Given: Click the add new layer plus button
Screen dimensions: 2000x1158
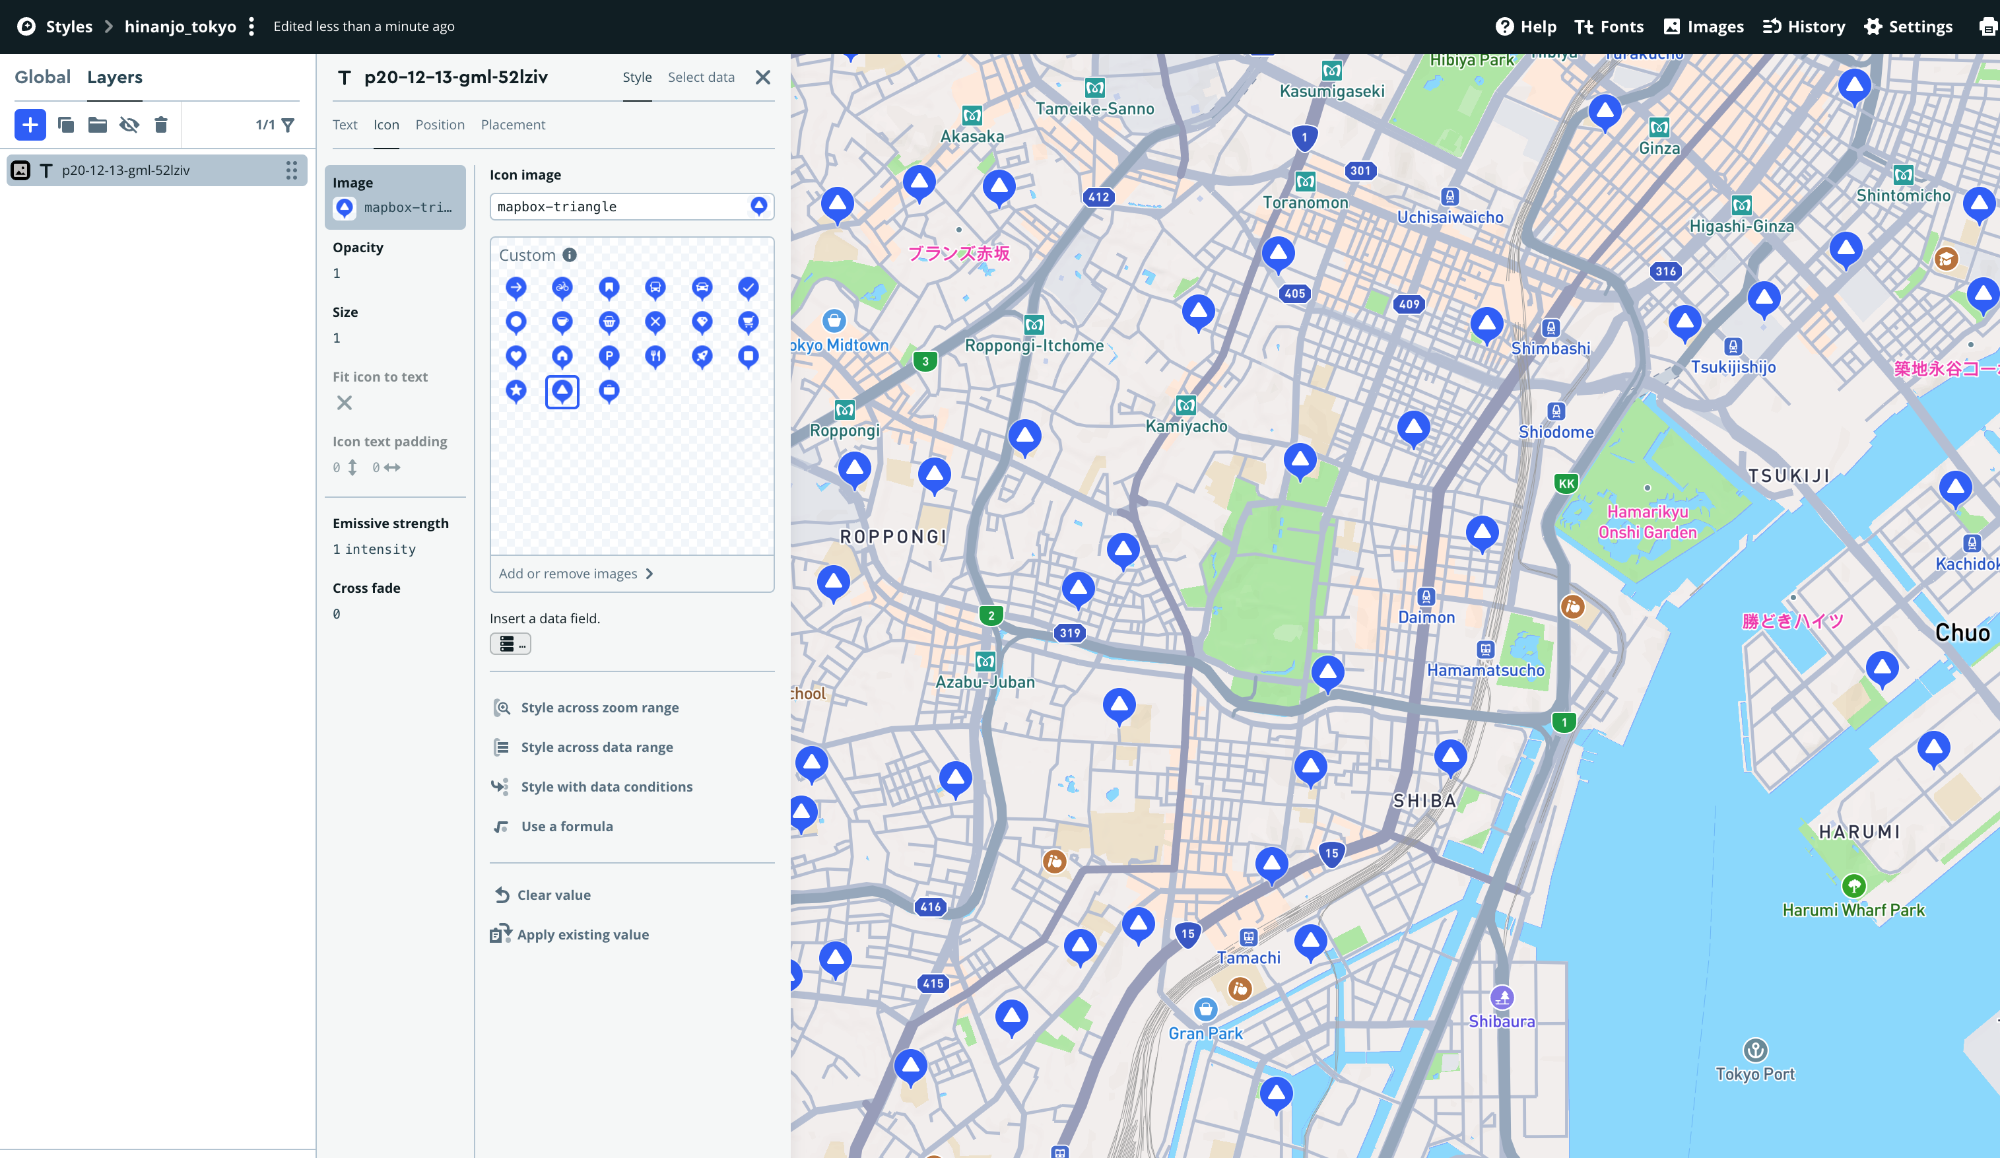Looking at the screenshot, I should pos(30,125).
